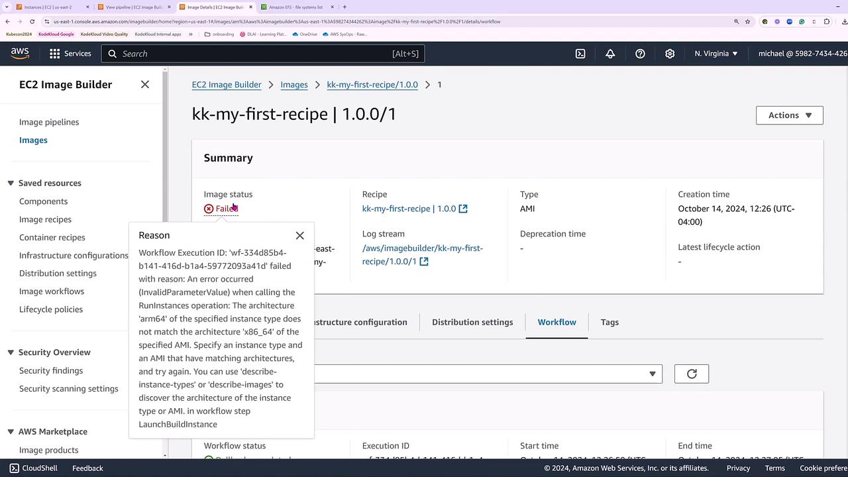Close the EC2 Image Builder side panel

[145, 85]
